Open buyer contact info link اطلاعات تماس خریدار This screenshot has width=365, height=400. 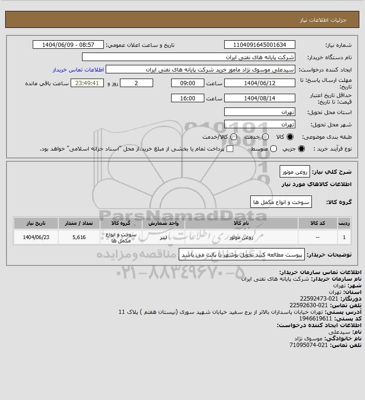[78, 70]
